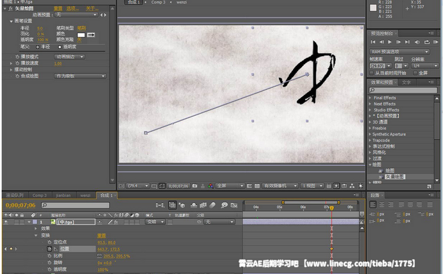Switch to the Comp 3 timeline tab
443x274 pixels.
point(39,195)
